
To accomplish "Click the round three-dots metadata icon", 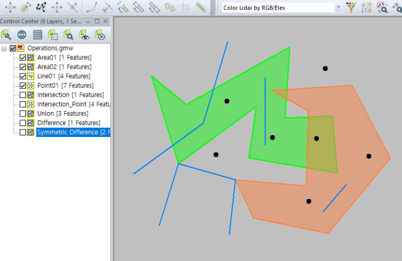I will pos(22,35).
